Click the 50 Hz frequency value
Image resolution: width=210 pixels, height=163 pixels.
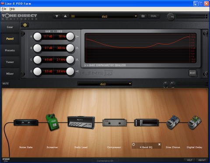[62, 36]
